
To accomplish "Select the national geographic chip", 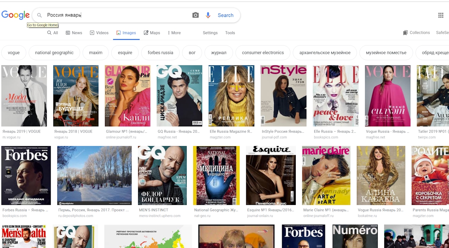I will [54, 53].
